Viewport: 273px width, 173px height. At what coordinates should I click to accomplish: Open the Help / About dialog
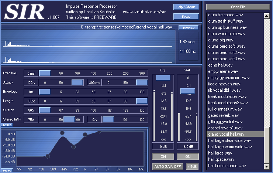(x=186, y=7)
